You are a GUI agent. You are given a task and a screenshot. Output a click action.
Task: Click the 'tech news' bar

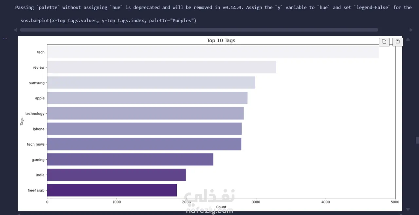[x=144, y=144]
